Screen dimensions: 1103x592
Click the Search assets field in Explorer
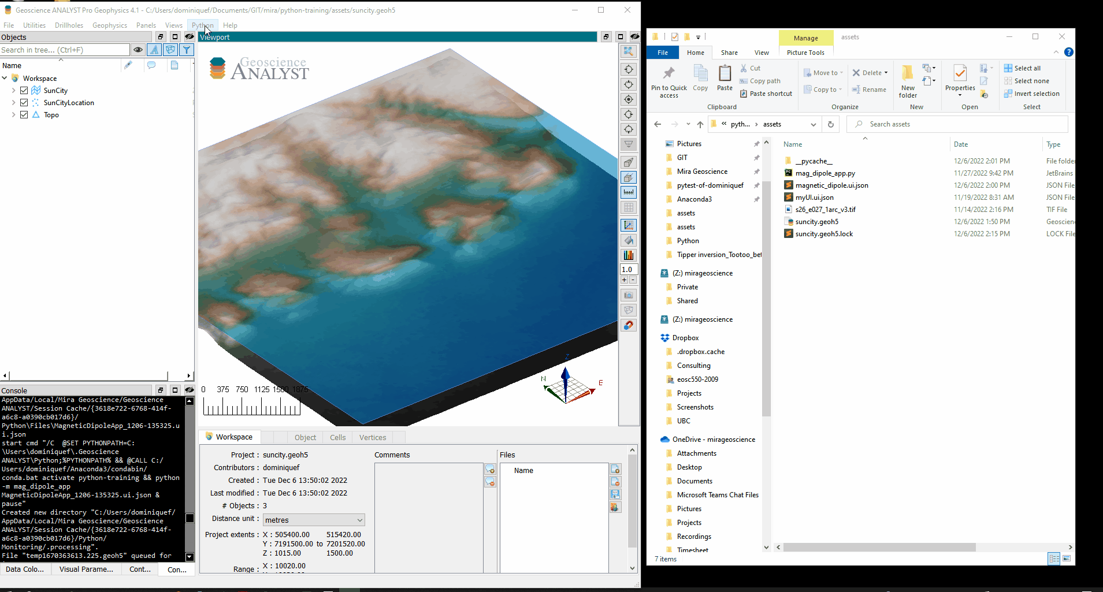(957, 124)
